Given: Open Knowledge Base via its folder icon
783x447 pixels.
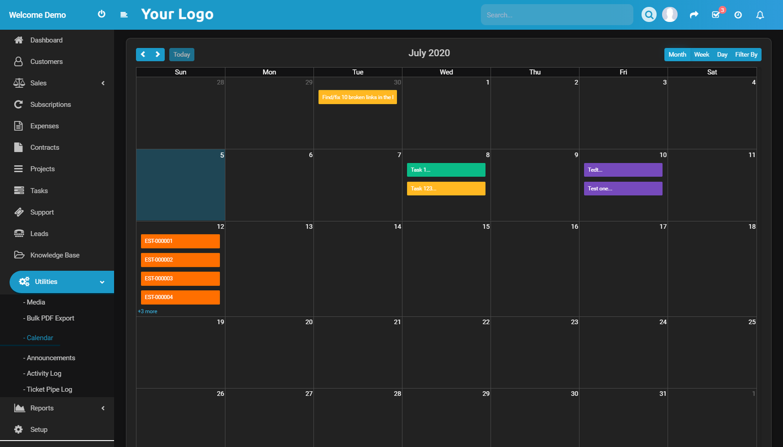Looking at the screenshot, I should click(19, 255).
